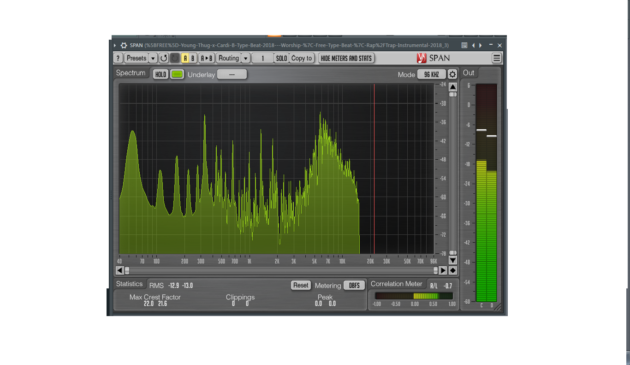Viewport: 630px width, 365px height.
Task: Click the horizontal frequency scrollbar track
Action: click(x=281, y=270)
